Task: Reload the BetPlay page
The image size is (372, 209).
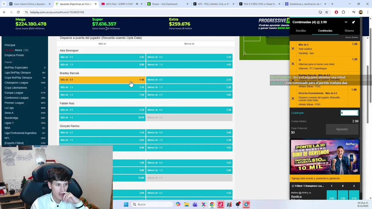Action: (x=18, y=12)
